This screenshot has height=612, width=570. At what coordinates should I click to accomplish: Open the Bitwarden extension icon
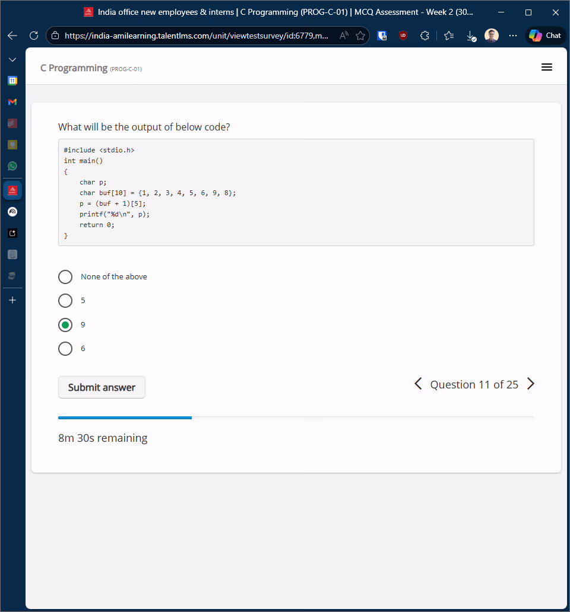[382, 36]
